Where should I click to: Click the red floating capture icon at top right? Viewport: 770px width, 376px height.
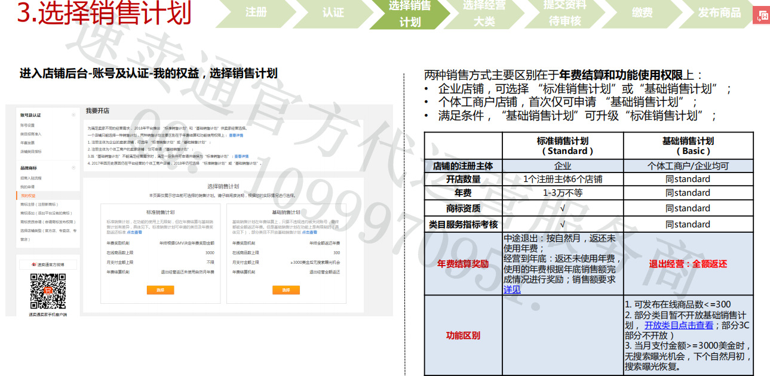tap(760, 15)
